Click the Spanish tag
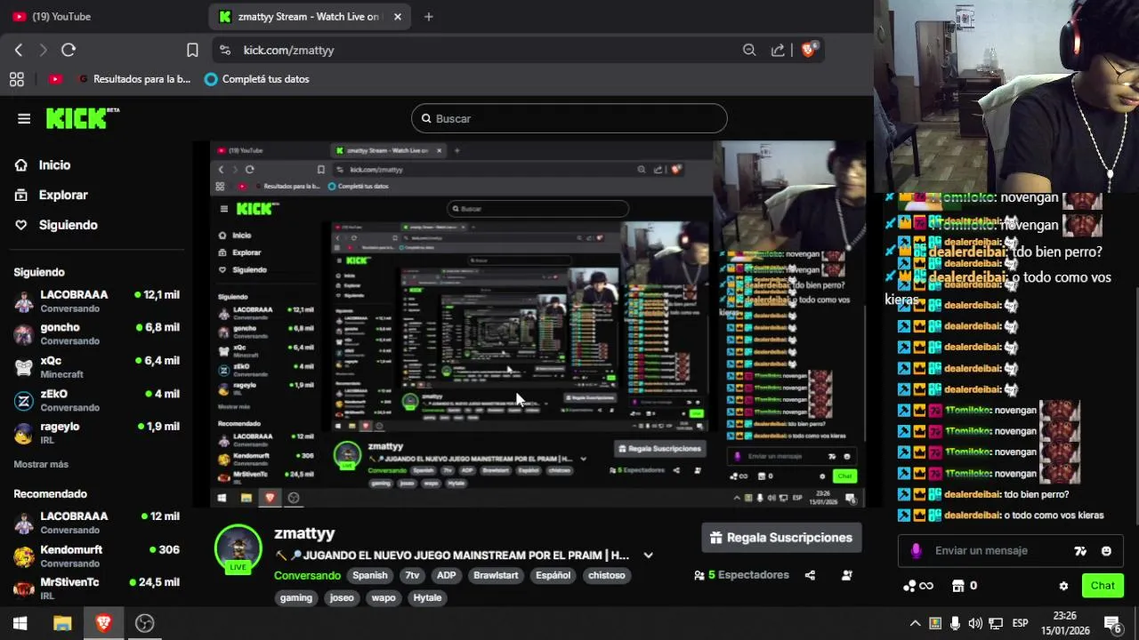1139x640 pixels. coord(370,575)
